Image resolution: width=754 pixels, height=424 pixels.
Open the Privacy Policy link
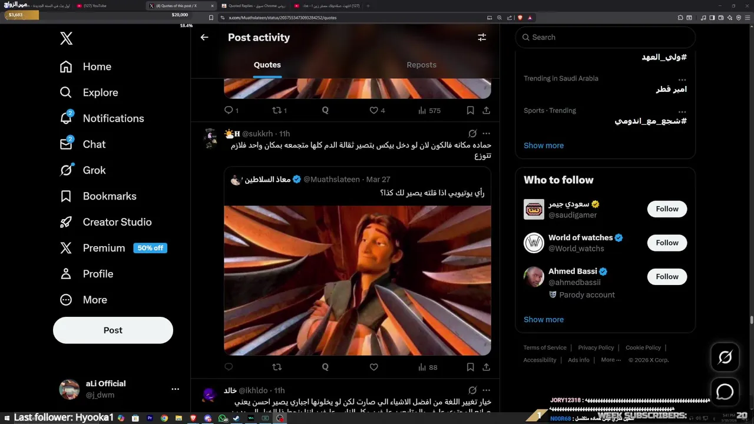(x=596, y=347)
